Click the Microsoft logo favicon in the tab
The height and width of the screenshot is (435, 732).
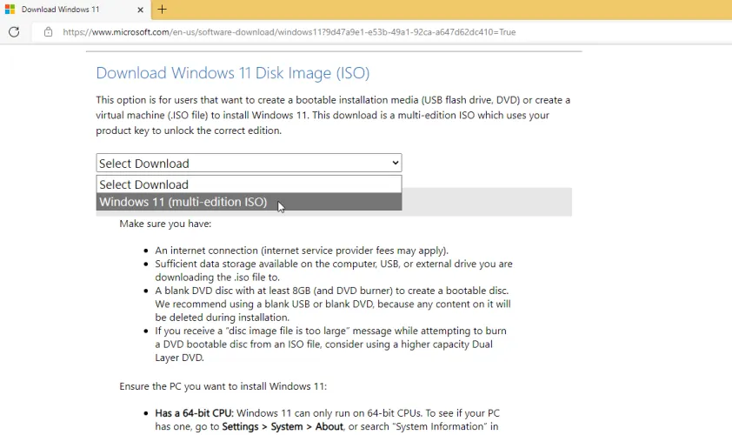(10, 10)
